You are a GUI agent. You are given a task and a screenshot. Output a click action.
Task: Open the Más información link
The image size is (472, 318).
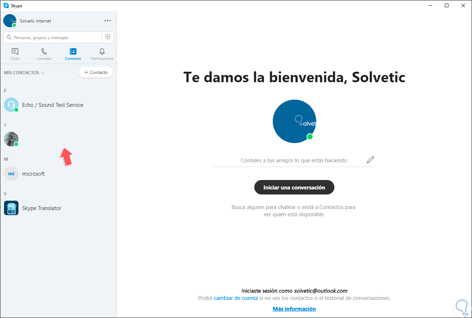click(294, 309)
